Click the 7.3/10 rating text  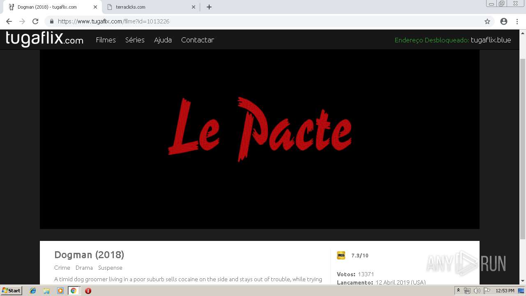[360, 256]
